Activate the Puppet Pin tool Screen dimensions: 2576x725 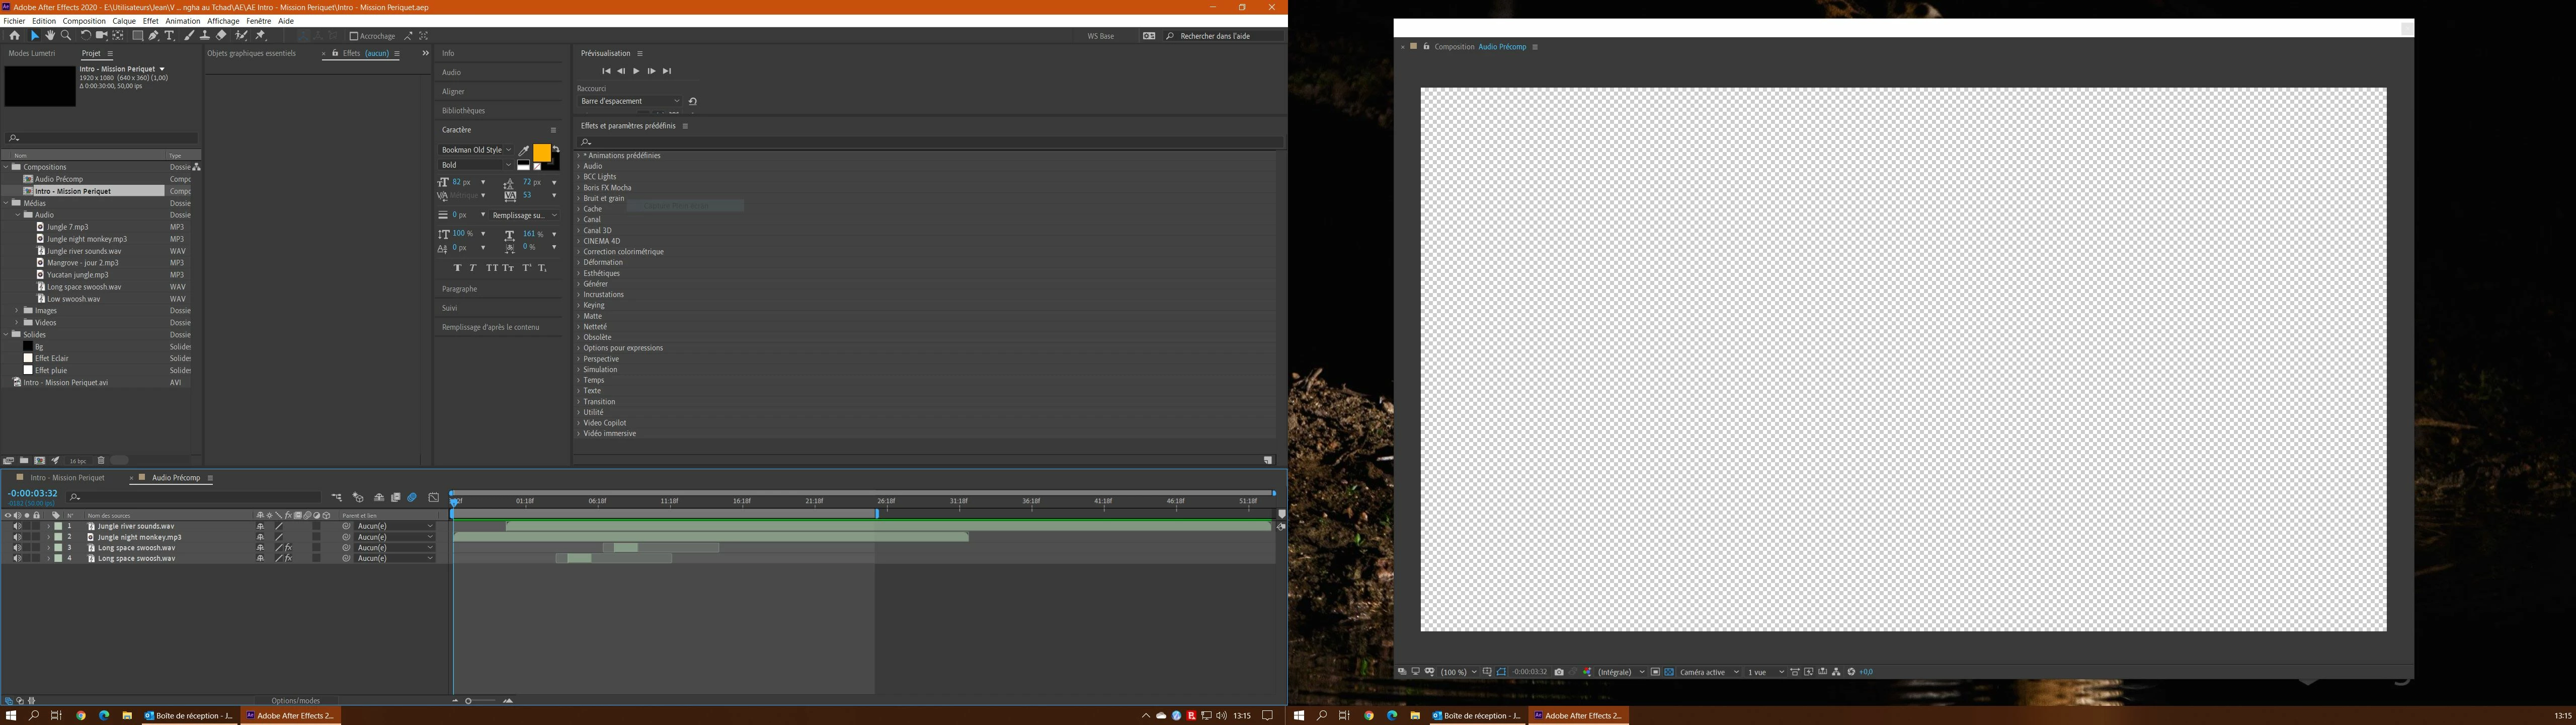click(x=260, y=35)
